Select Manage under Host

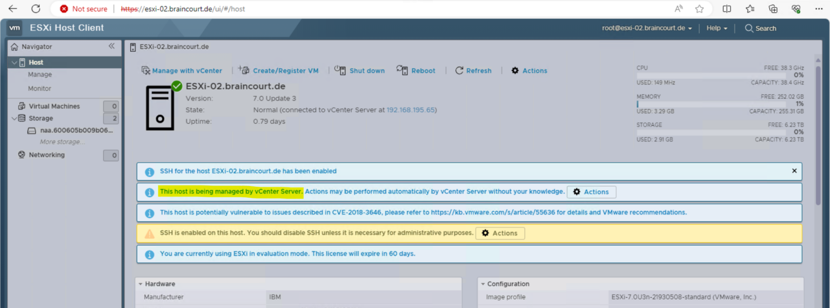[x=40, y=75]
